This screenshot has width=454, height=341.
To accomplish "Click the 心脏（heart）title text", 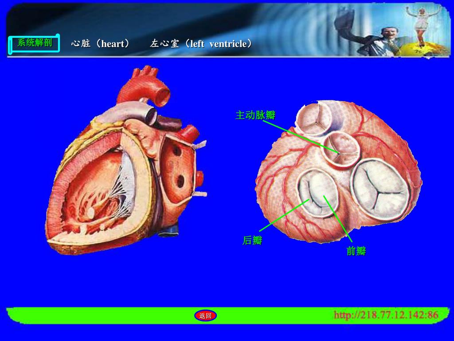I will [100, 44].
